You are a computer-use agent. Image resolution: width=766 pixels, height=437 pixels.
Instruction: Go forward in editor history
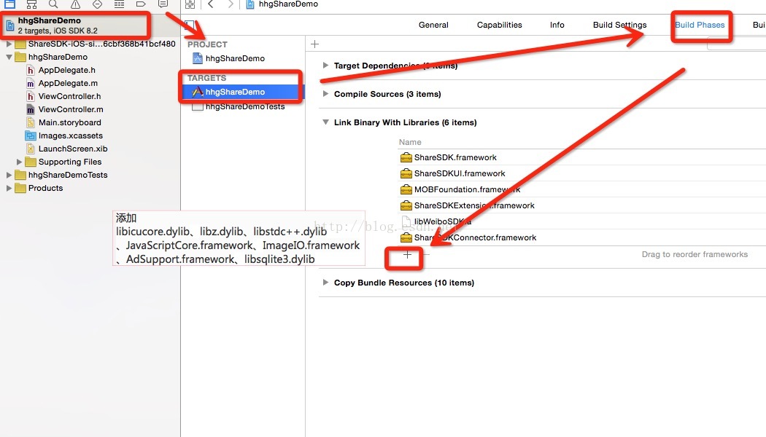(230, 4)
